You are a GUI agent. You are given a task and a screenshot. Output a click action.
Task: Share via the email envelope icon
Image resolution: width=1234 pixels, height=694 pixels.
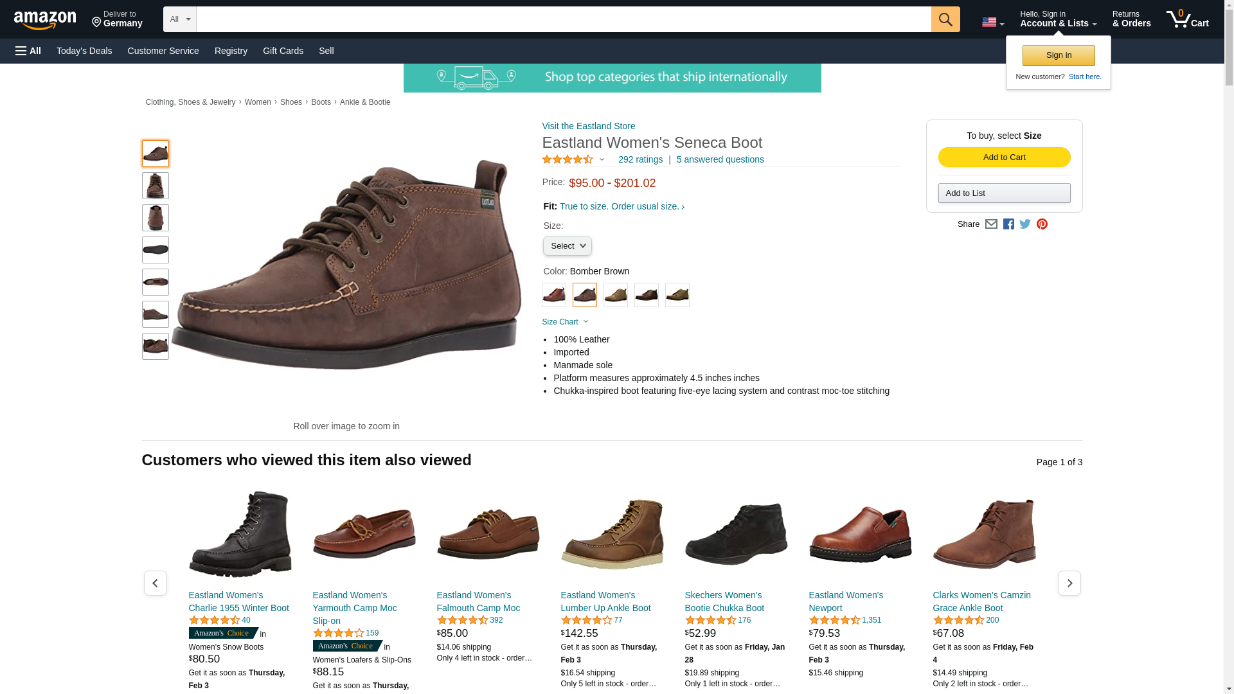coord(991,224)
